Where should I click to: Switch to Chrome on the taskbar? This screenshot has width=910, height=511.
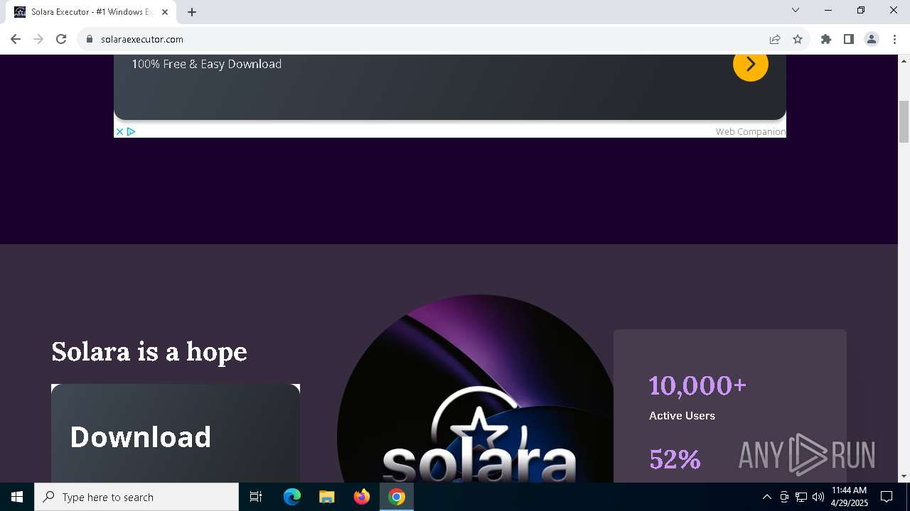pyautogui.click(x=397, y=497)
